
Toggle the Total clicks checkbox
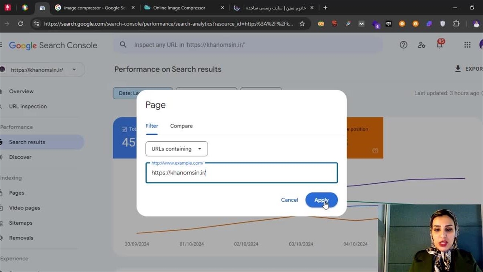point(124,129)
